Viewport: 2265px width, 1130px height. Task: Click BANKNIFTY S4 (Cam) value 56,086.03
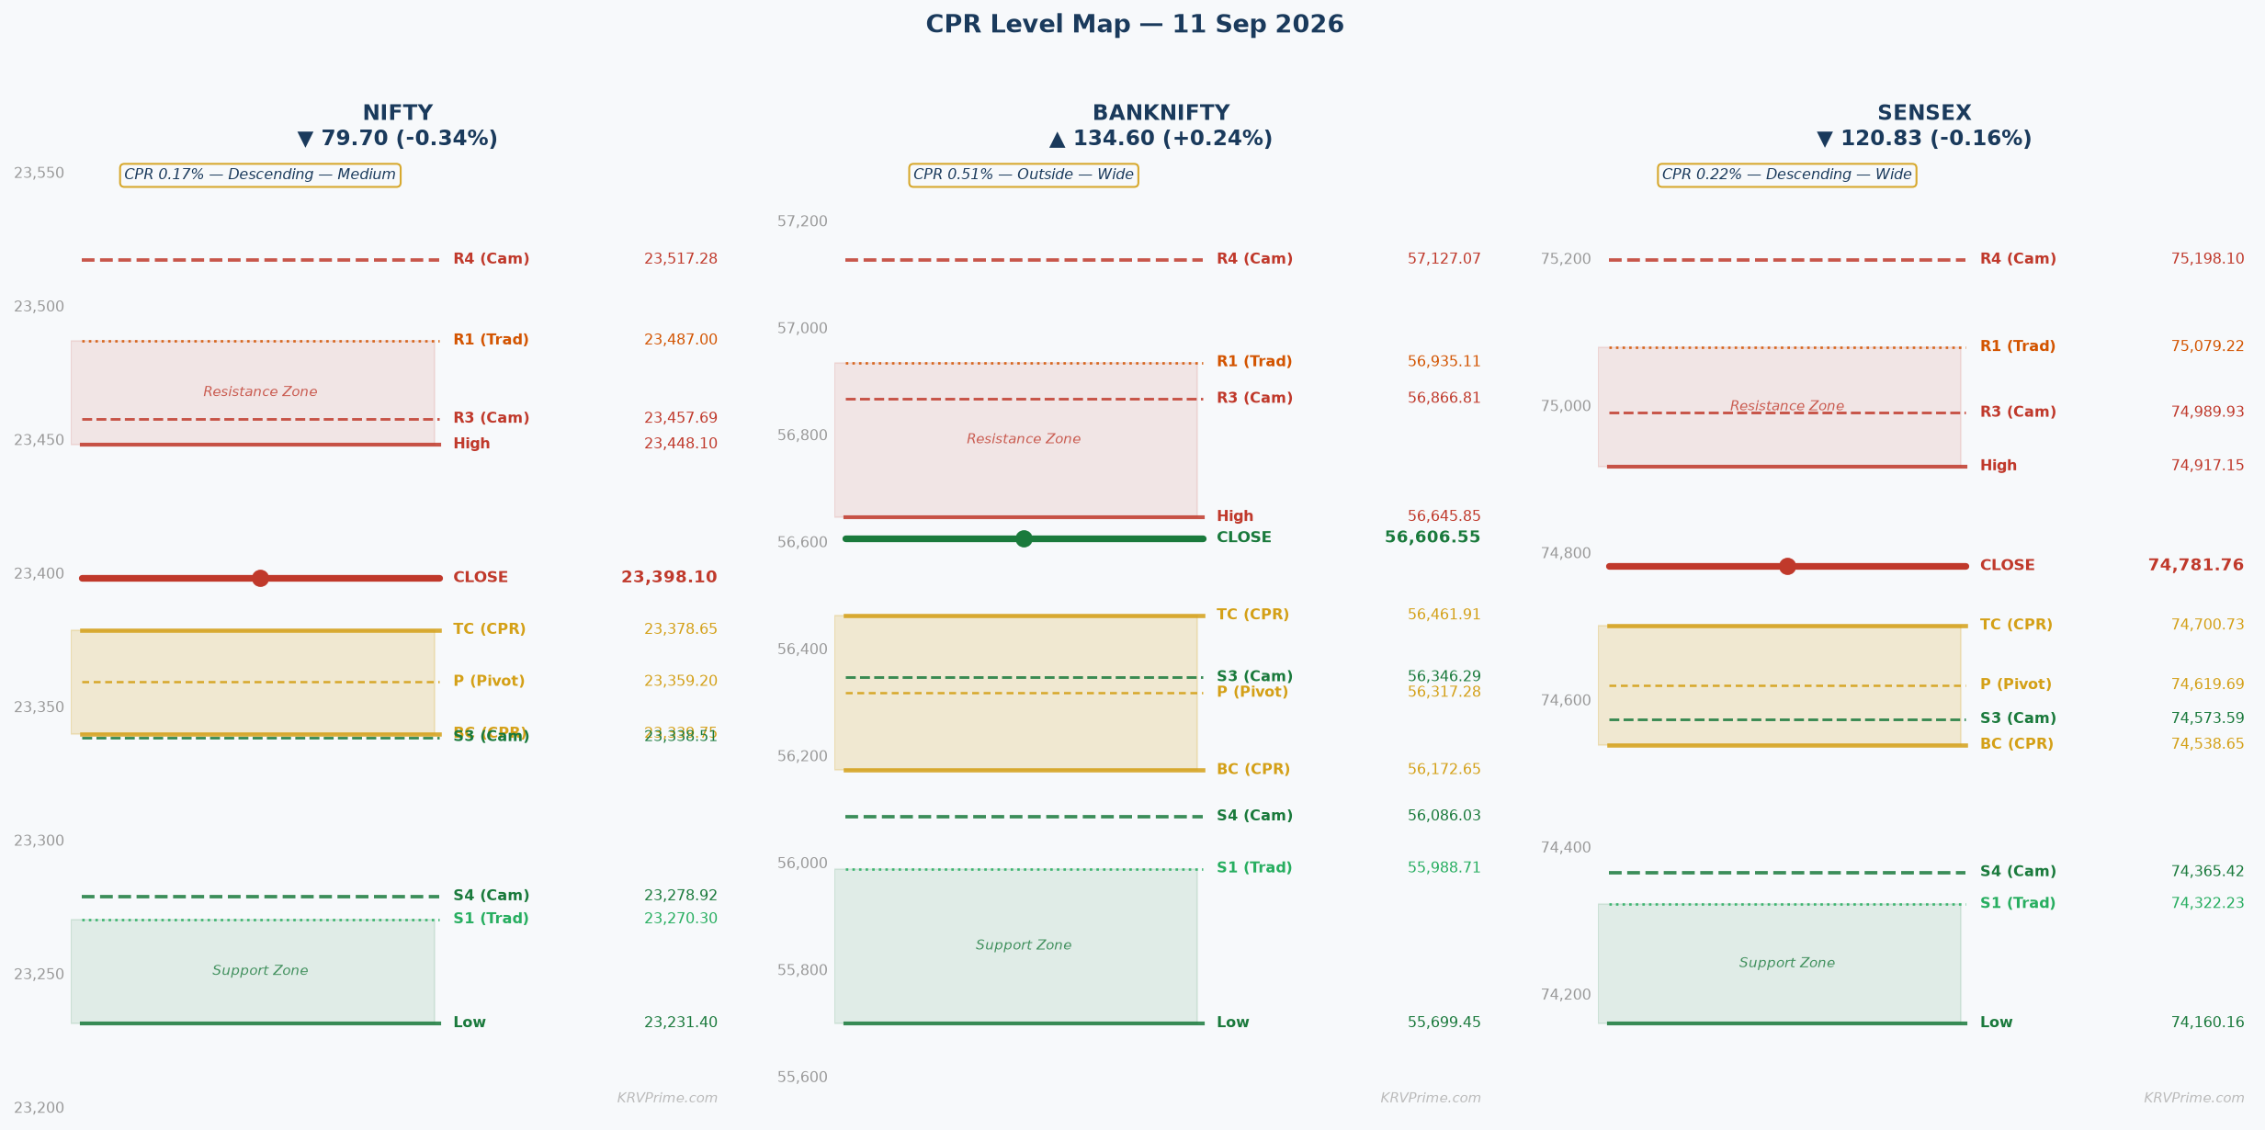[x=1444, y=816]
